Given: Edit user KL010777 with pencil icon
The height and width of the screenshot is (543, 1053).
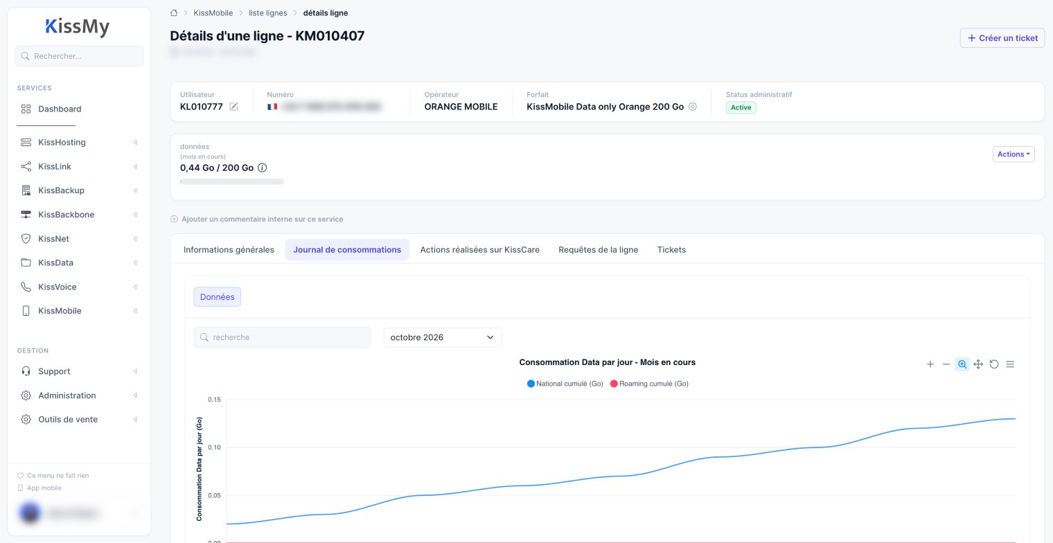Looking at the screenshot, I should (x=234, y=107).
